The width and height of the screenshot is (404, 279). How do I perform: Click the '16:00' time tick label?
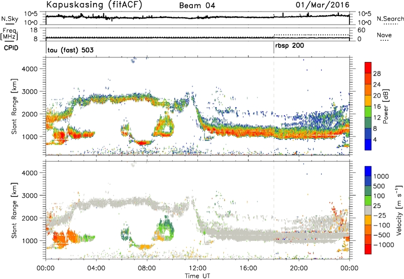[248, 268]
